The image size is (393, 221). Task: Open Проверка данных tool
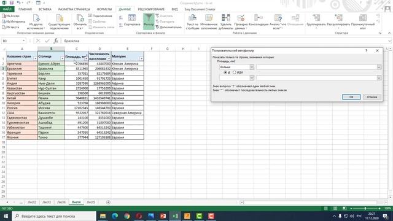point(241,22)
